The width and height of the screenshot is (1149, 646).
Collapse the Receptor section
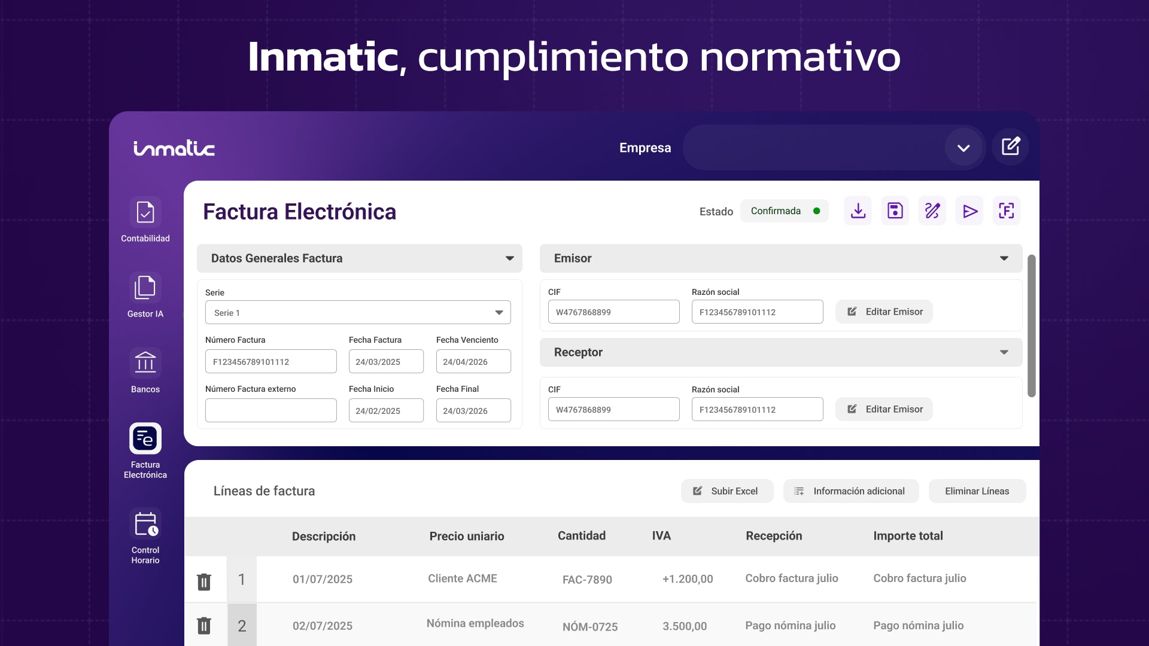coord(1004,352)
